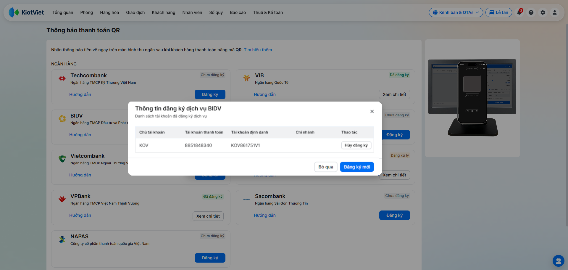The height and width of the screenshot is (270, 568).
Task: Open the user account icon
Action: click(555, 12)
